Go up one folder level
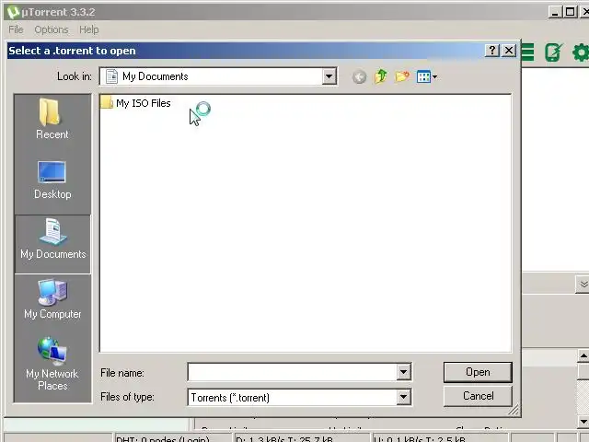Image resolution: width=589 pixels, height=442 pixels. click(x=380, y=76)
